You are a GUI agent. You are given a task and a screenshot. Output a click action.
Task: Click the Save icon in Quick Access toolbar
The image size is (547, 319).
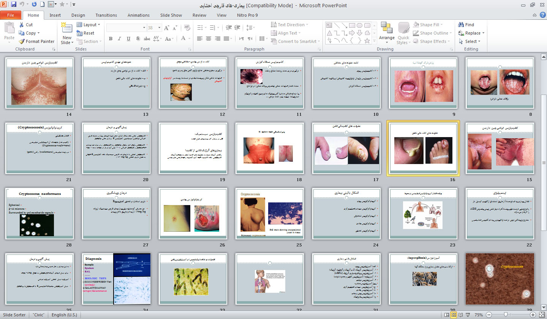pyautogui.click(x=14, y=5)
